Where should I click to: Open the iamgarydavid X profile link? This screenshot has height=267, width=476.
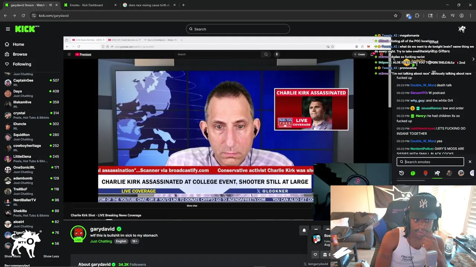tap(316, 264)
